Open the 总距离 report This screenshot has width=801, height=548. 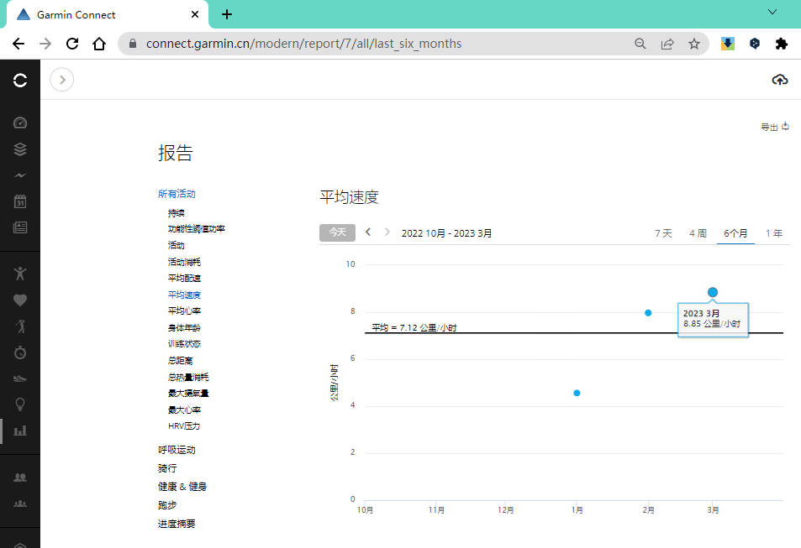(181, 361)
